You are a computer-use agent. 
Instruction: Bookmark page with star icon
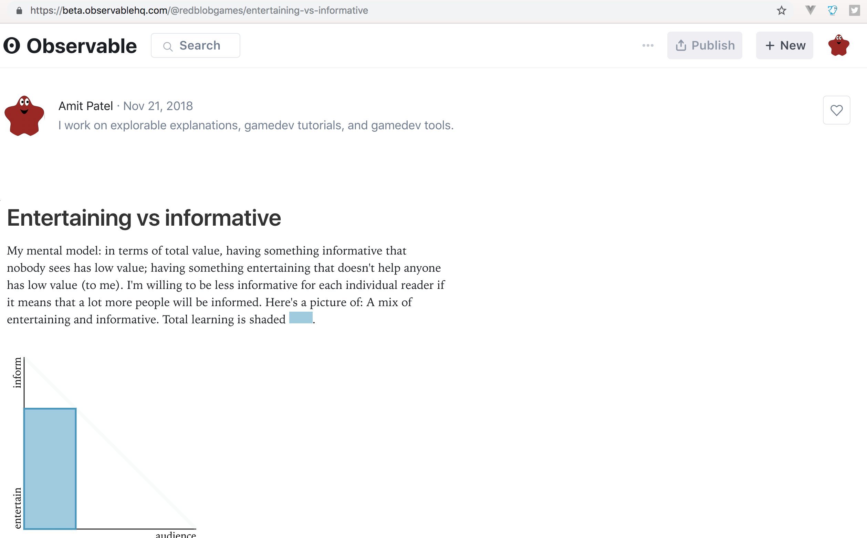click(781, 10)
